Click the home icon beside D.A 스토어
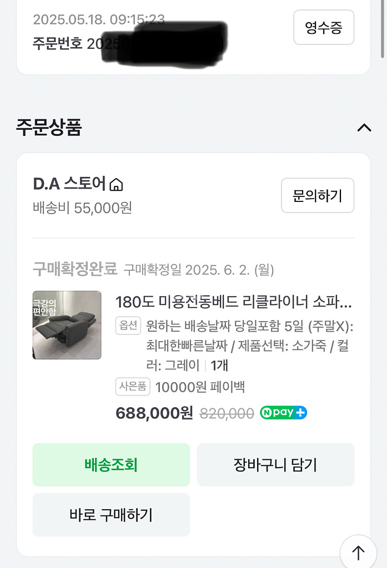 click(116, 184)
